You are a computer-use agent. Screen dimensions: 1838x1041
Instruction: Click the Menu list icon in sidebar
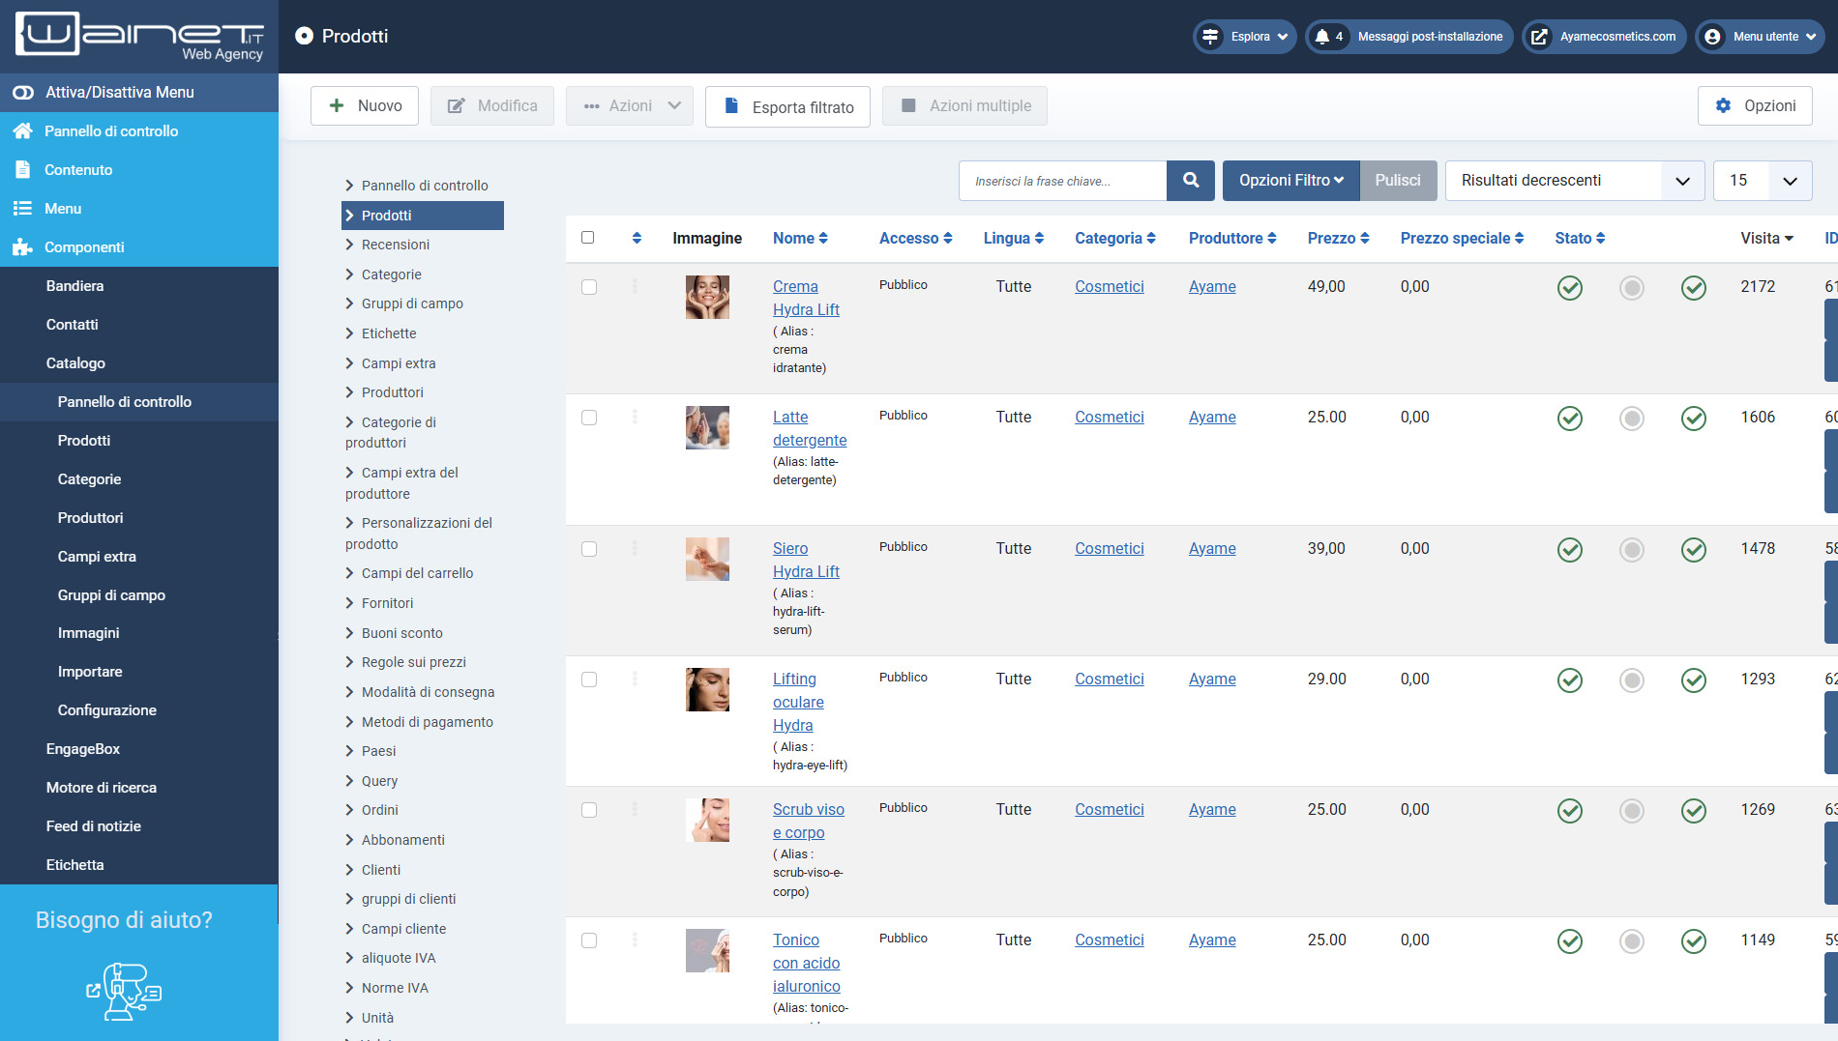point(22,208)
